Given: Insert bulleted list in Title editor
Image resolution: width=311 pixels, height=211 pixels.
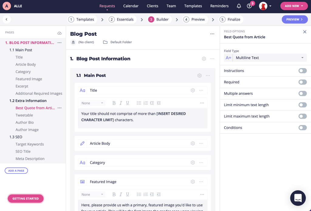Looking at the screenshot, I should click(139, 103).
